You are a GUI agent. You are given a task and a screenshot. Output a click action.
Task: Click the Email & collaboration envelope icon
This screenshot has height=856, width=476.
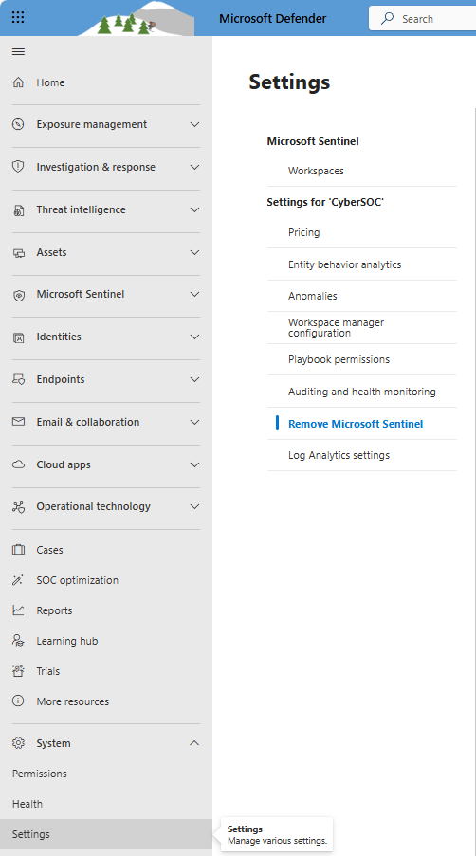click(x=18, y=422)
